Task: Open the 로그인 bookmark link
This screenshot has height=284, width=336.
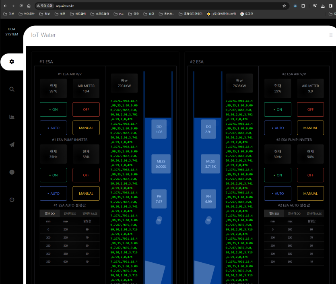Action: (247, 14)
